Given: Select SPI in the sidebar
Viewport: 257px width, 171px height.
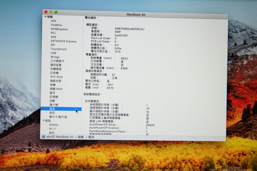Looking at the screenshot, I should (53, 45).
